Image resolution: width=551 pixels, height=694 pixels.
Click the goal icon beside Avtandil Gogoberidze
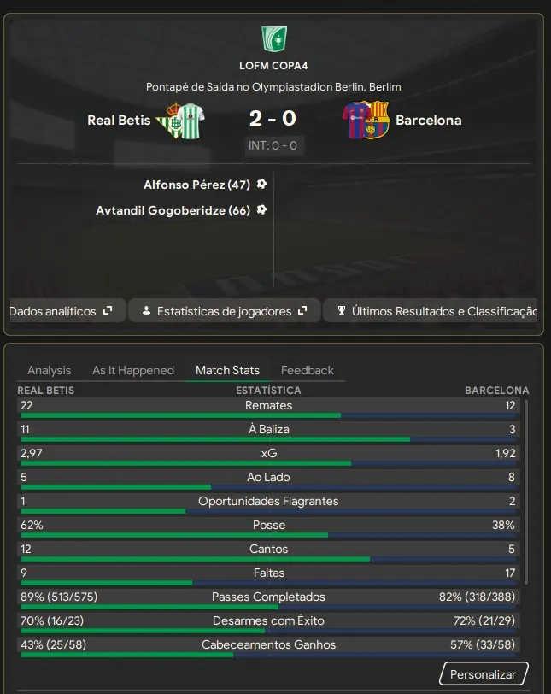click(x=261, y=209)
